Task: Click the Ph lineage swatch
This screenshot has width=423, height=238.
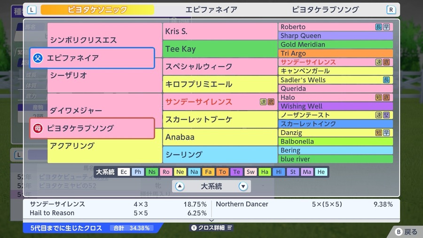Action: (138, 172)
